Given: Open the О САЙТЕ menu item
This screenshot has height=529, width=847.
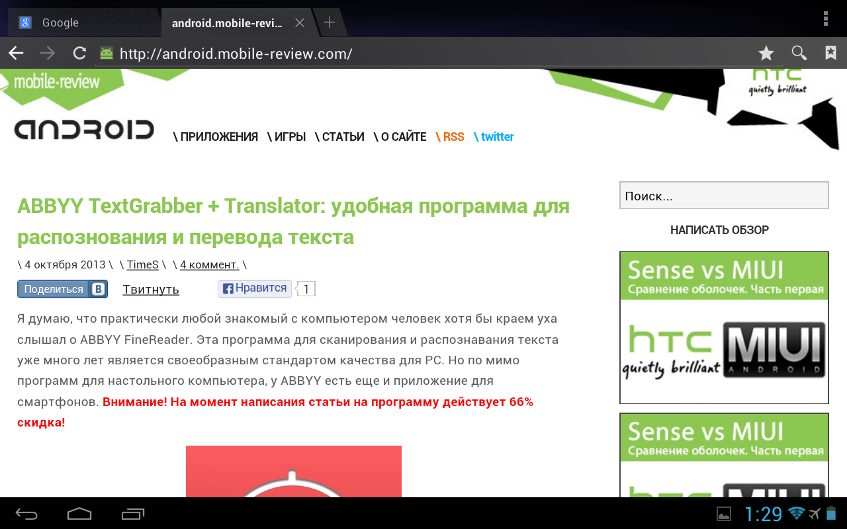Looking at the screenshot, I should 400,137.
